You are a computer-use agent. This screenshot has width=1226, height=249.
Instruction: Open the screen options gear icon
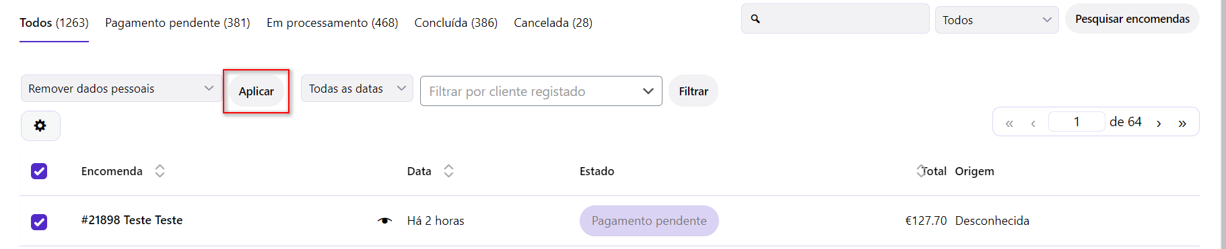[40, 126]
